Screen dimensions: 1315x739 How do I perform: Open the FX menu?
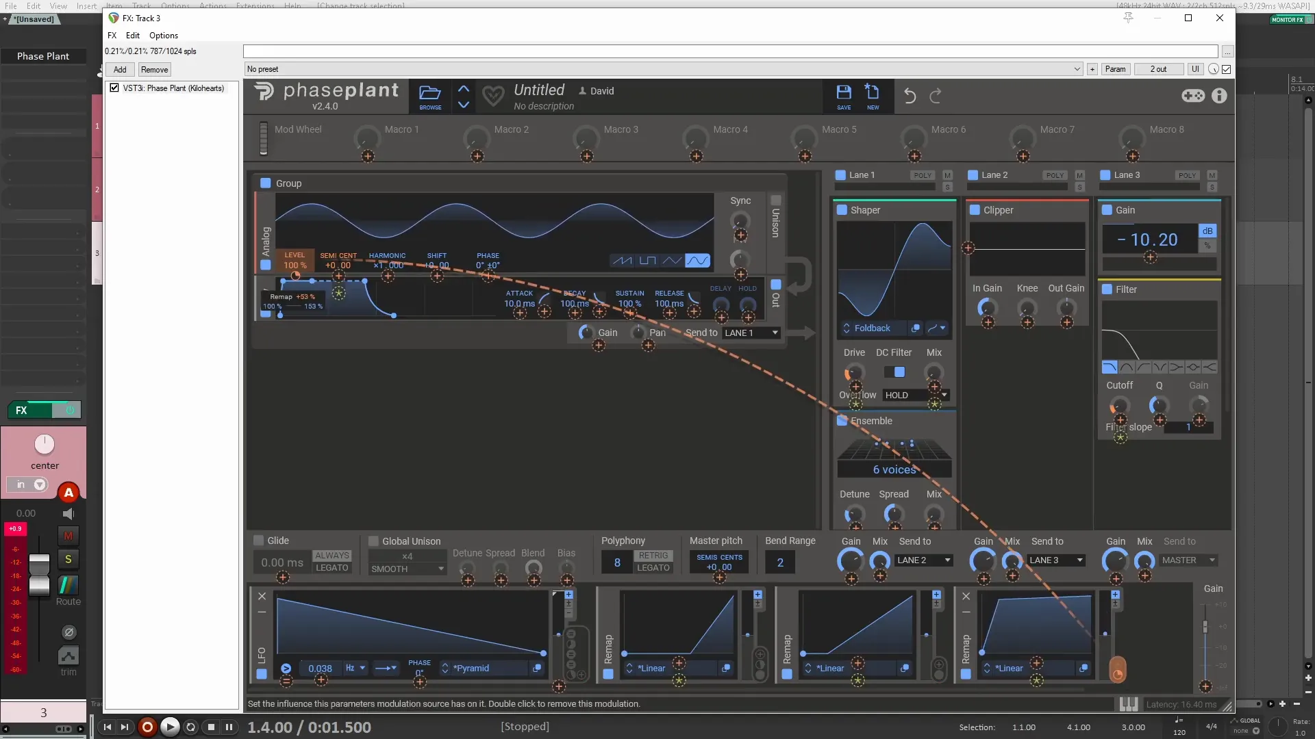112,36
